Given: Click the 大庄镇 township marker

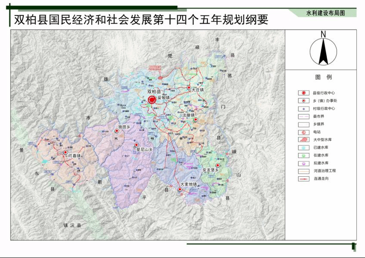Looking at the screenshot, I should click(x=189, y=88).
